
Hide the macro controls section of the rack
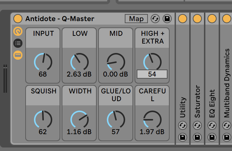[x=18, y=32]
